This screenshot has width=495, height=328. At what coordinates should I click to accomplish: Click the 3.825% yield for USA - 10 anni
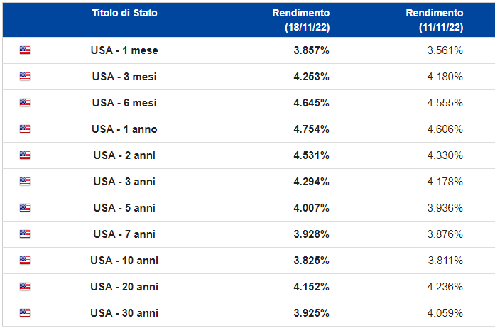[x=311, y=261]
